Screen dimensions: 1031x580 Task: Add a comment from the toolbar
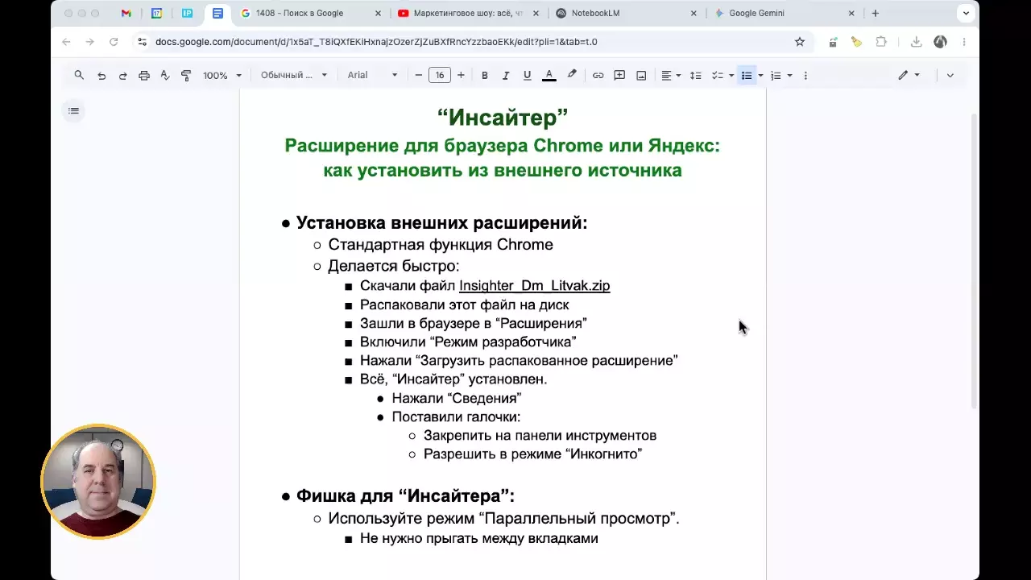(619, 76)
